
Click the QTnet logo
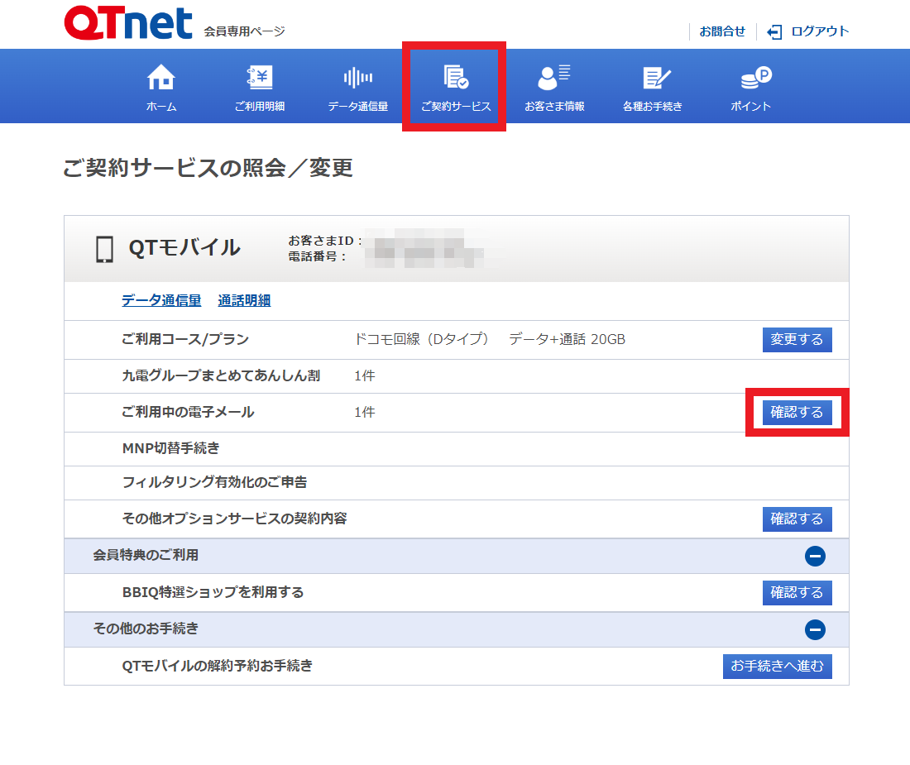click(x=127, y=23)
